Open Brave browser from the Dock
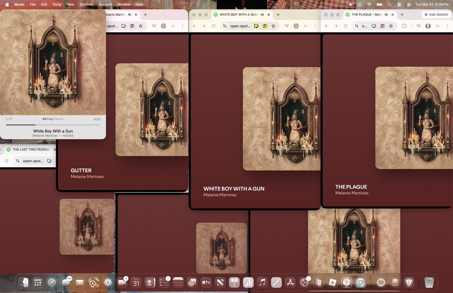This screenshot has height=293, width=453. point(409,282)
